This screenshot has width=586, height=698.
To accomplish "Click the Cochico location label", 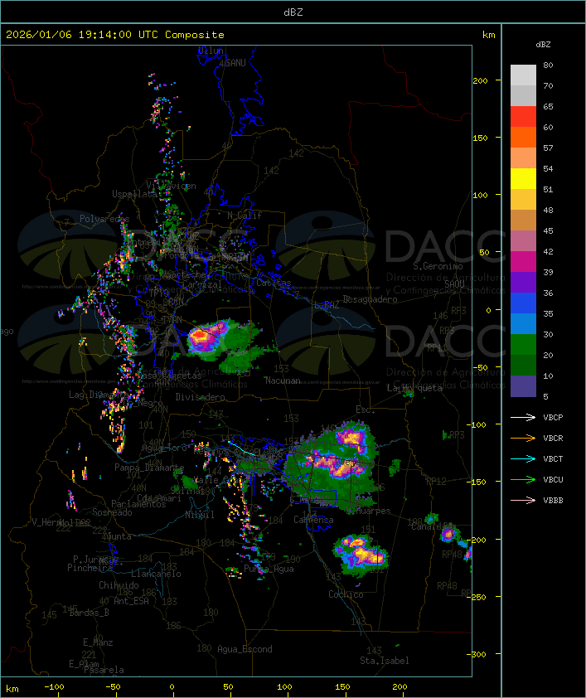I will click(x=345, y=594).
